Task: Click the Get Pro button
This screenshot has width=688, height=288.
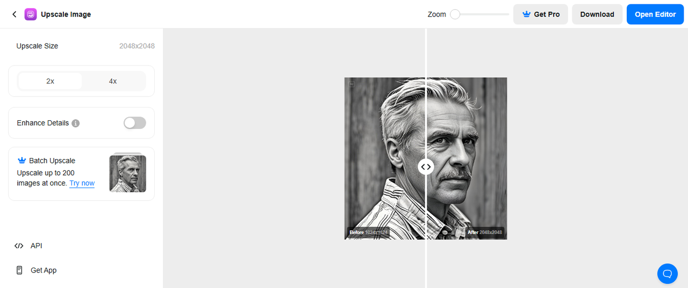Action: point(540,15)
